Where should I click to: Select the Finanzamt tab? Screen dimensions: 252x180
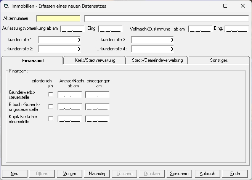point(32,60)
